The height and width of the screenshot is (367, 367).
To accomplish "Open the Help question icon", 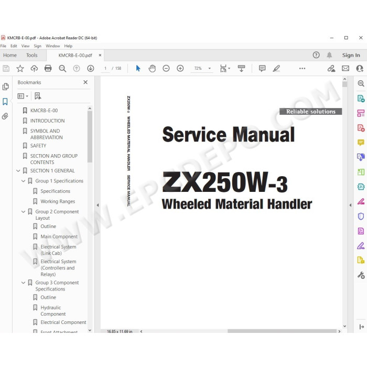I will click(x=316, y=55).
